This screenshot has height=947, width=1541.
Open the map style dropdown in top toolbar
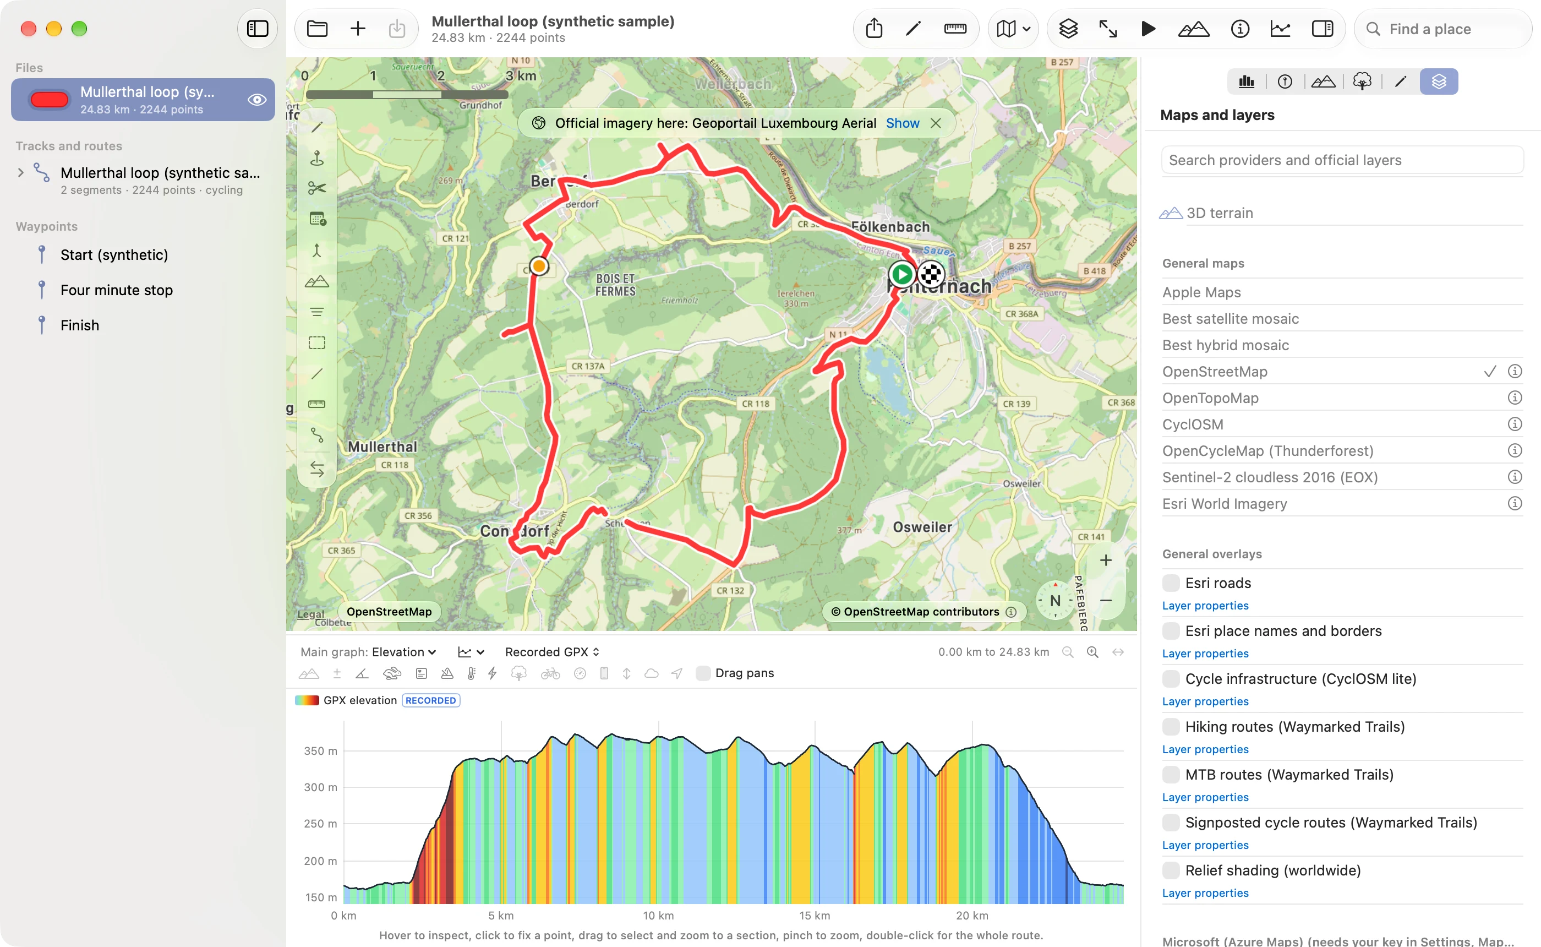pyautogui.click(x=1013, y=29)
